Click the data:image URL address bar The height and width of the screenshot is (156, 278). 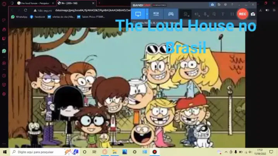pos(93,10)
